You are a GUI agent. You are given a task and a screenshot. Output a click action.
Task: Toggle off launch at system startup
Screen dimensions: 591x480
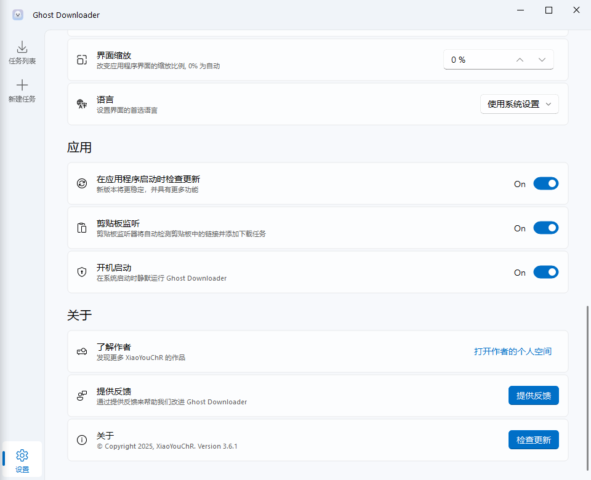[x=545, y=272]
